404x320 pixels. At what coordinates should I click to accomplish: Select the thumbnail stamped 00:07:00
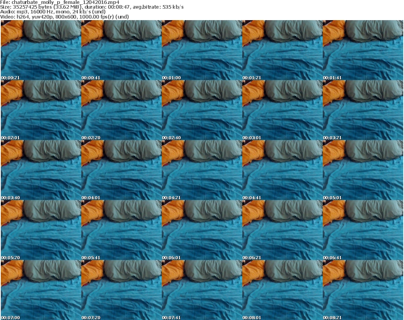41,290
